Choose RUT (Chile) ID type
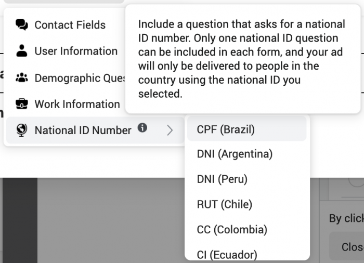Viewport: 364px width, 263px height. click(x=247, y=204)
